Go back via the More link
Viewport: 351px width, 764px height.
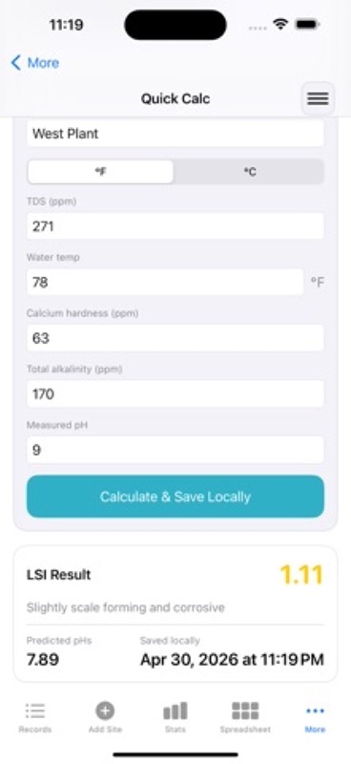pyautogui.click(x=43, y=63)
